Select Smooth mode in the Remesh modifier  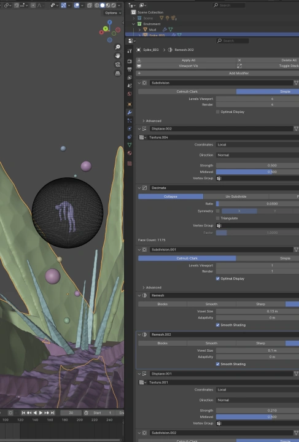click(x=211, y=304)
